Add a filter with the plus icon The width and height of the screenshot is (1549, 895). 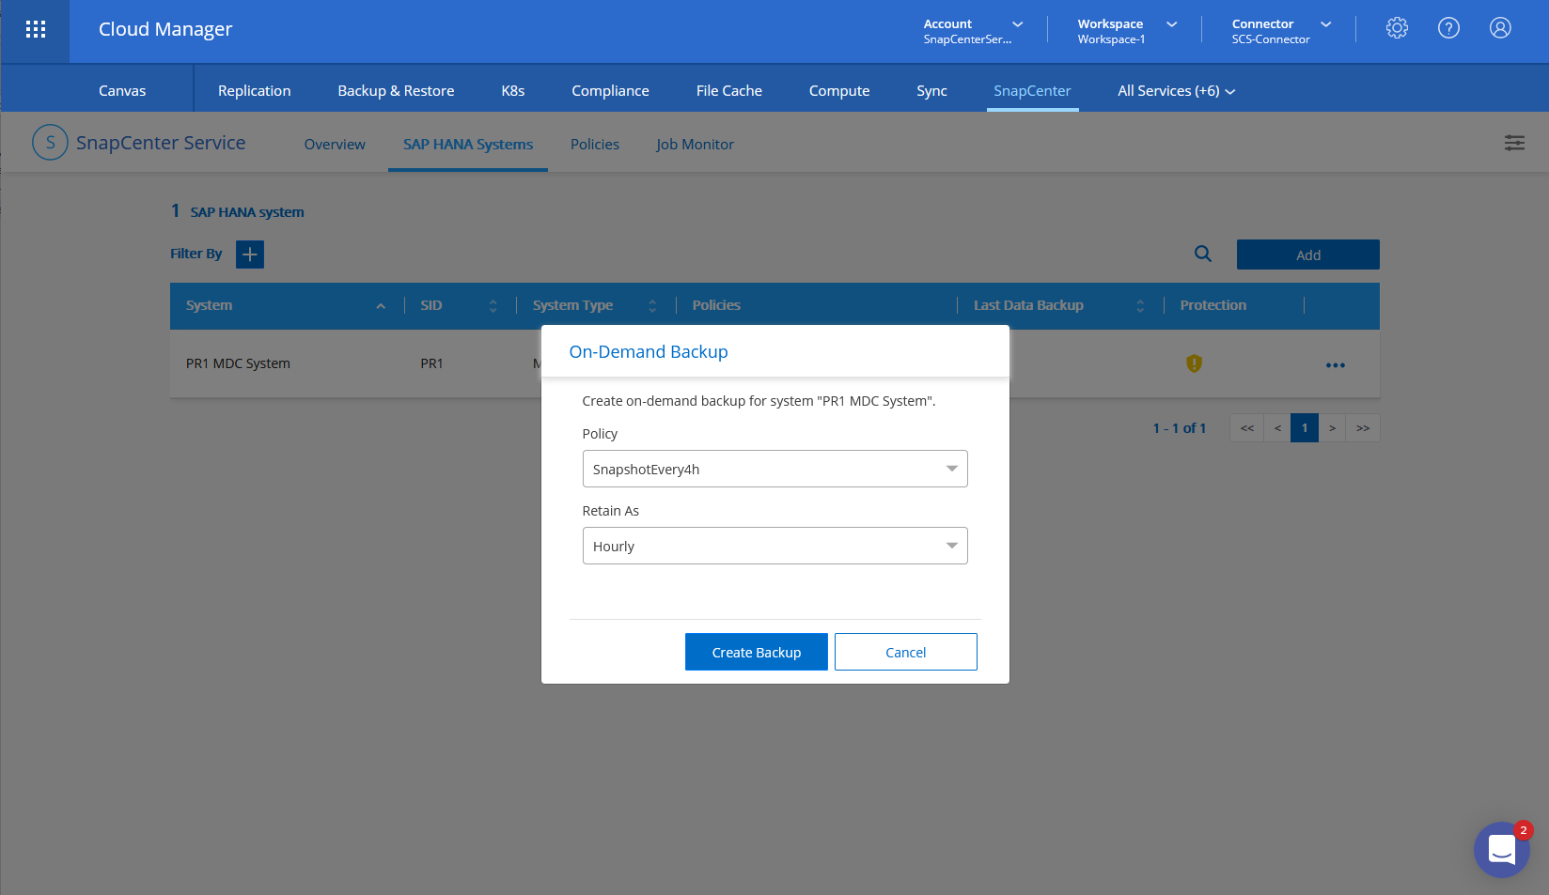click(250, 255)
